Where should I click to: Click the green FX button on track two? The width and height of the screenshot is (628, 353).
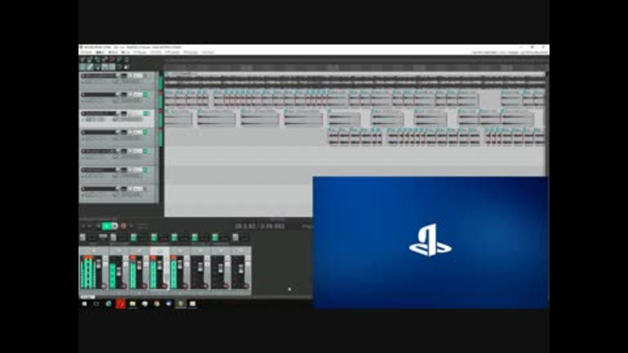coord(146,94)
